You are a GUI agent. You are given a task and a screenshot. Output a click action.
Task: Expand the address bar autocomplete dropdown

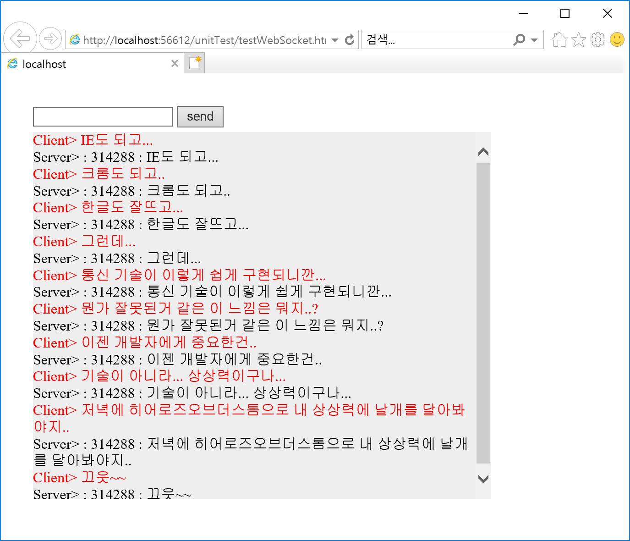335,40
